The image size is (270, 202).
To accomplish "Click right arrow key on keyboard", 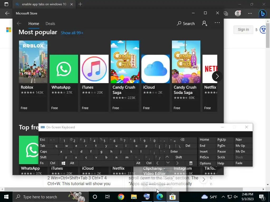I will 177,163.
